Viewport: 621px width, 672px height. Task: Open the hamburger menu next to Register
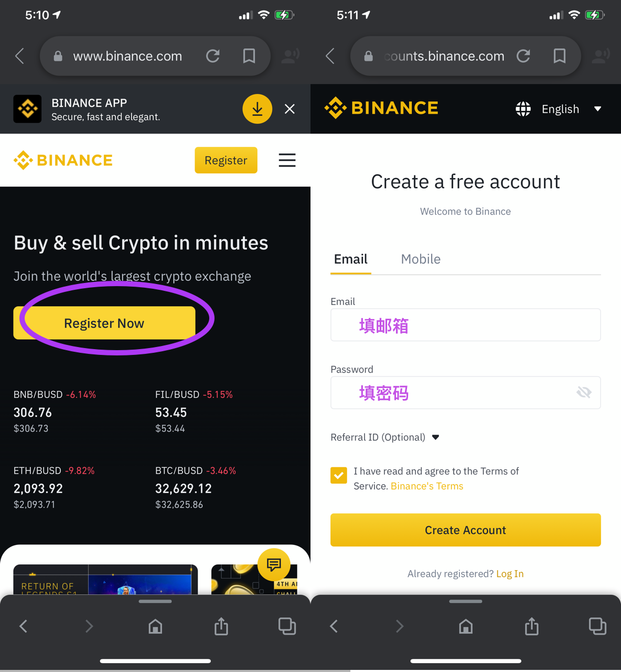click(287, 160)
